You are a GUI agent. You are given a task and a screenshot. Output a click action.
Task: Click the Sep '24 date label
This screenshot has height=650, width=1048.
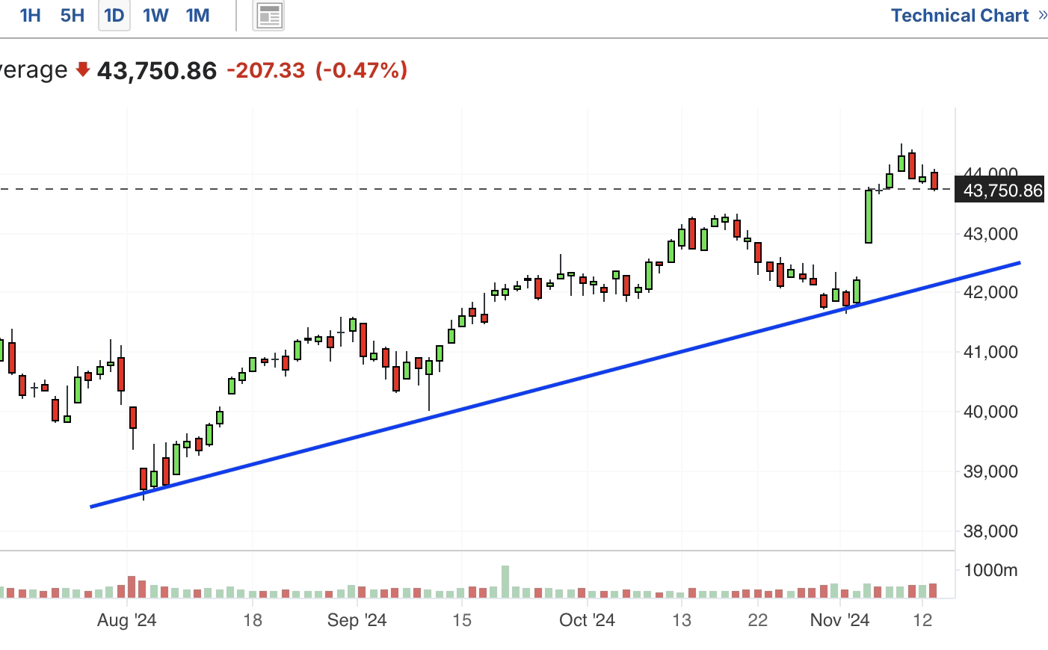357,620
